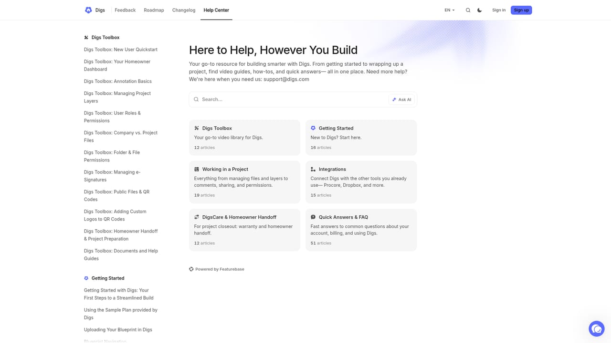611x343 pixels.
Task: Open the Digs Toolbox card
Action: point(244,138)
